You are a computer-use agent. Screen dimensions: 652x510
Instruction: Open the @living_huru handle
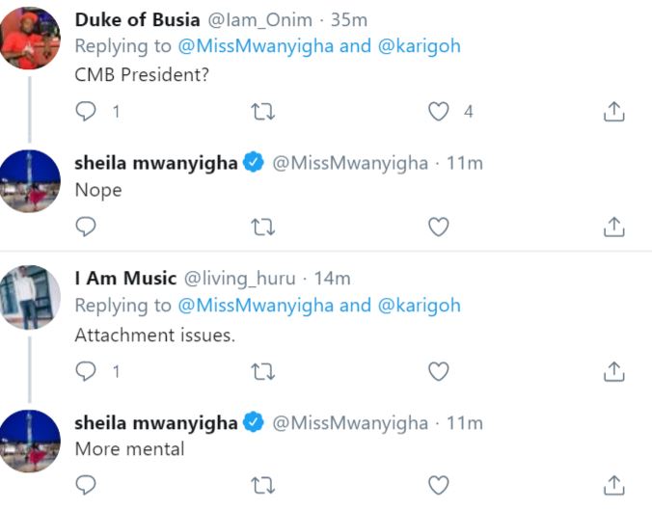click(x=239, y=279)
